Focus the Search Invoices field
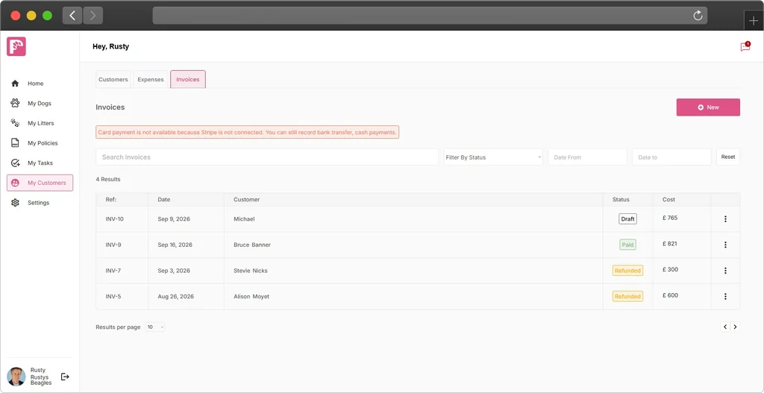 pos(267,157)
